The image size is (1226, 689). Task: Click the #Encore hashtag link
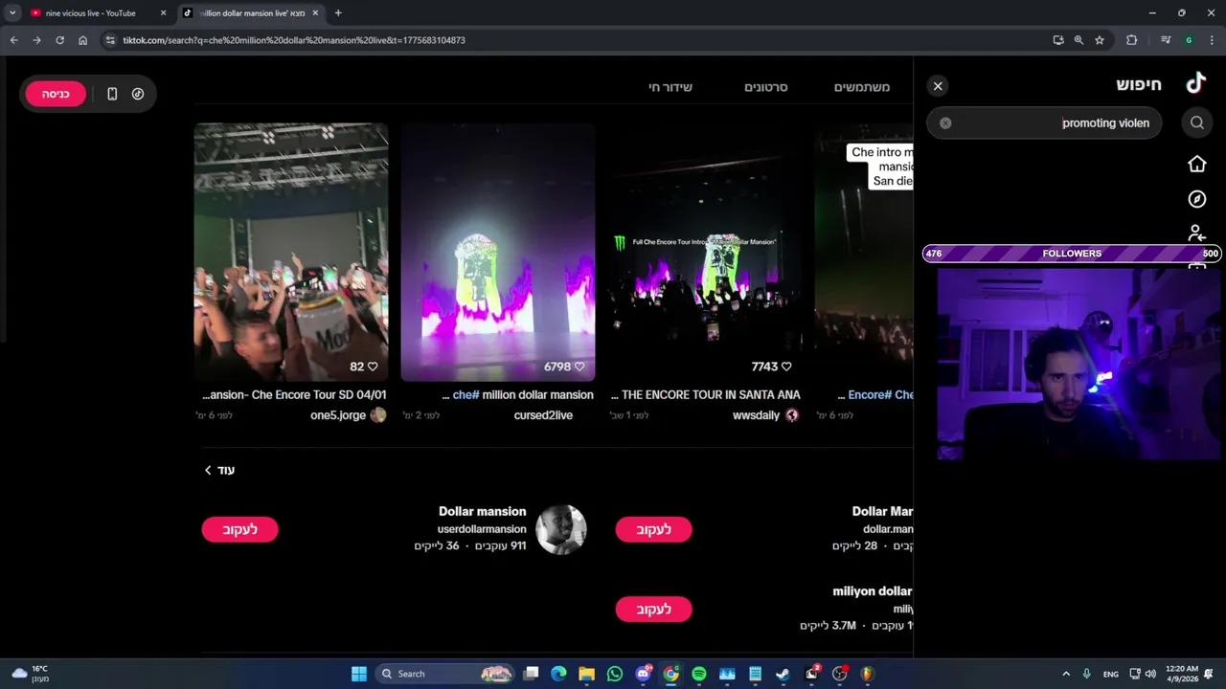point(870,394)
